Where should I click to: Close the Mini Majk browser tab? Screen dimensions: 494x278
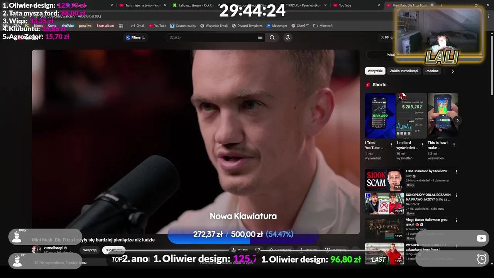(432, 5)
